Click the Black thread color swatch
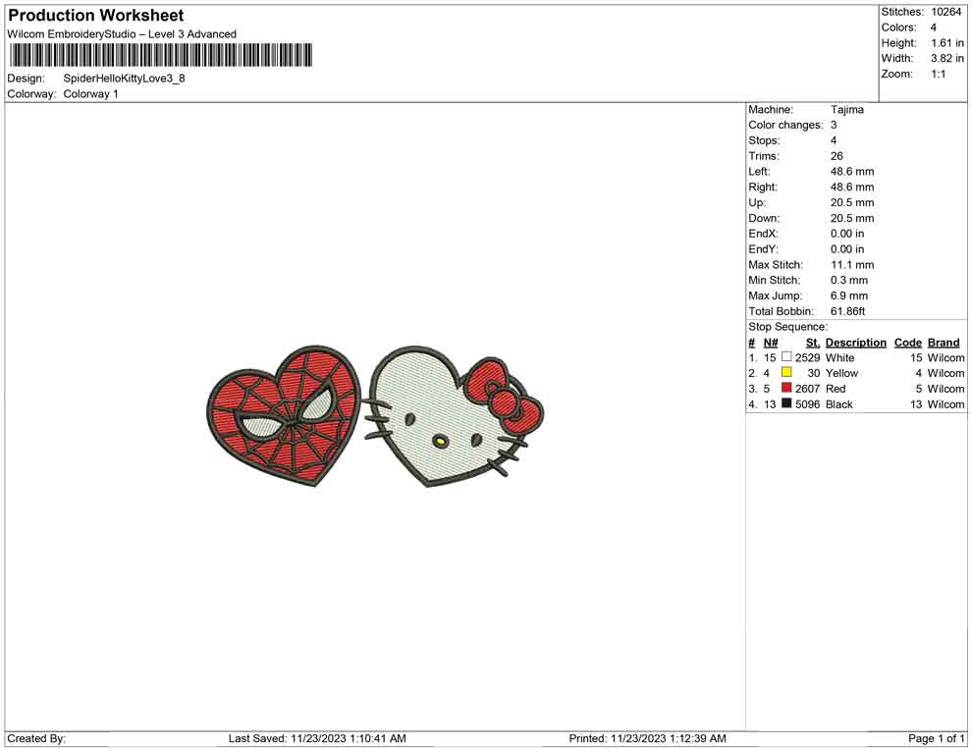Screen dimensions: 972x748 coord(786,403)
